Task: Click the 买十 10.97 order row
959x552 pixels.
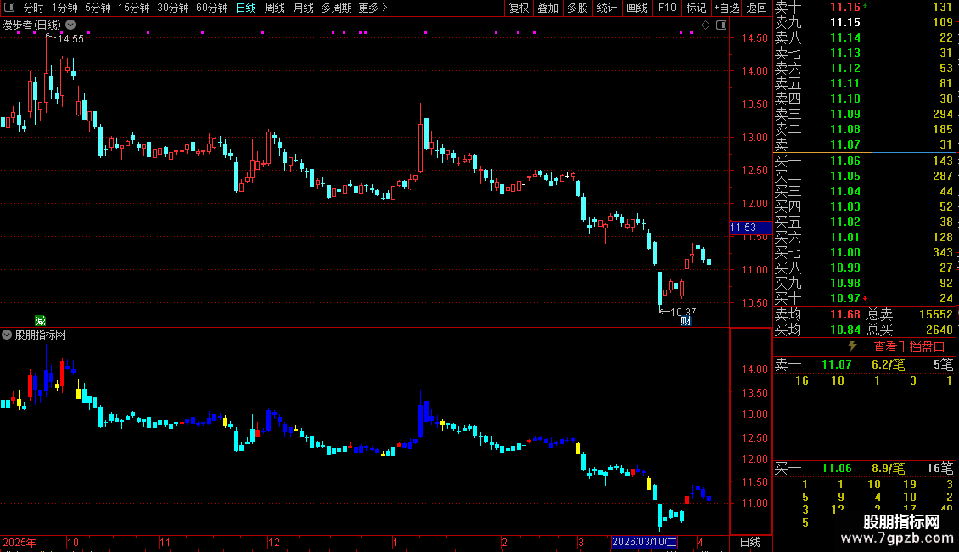Action: click(864, 298)
